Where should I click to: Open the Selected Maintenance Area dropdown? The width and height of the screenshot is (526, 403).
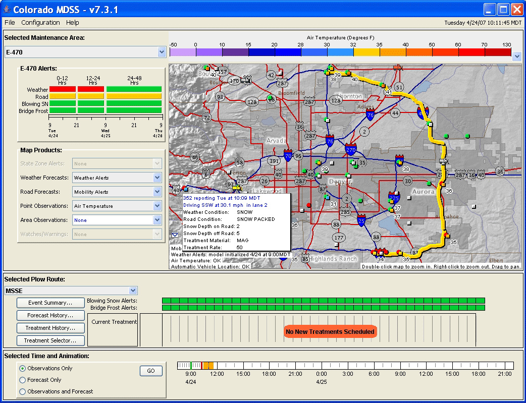tap(162, 52)
